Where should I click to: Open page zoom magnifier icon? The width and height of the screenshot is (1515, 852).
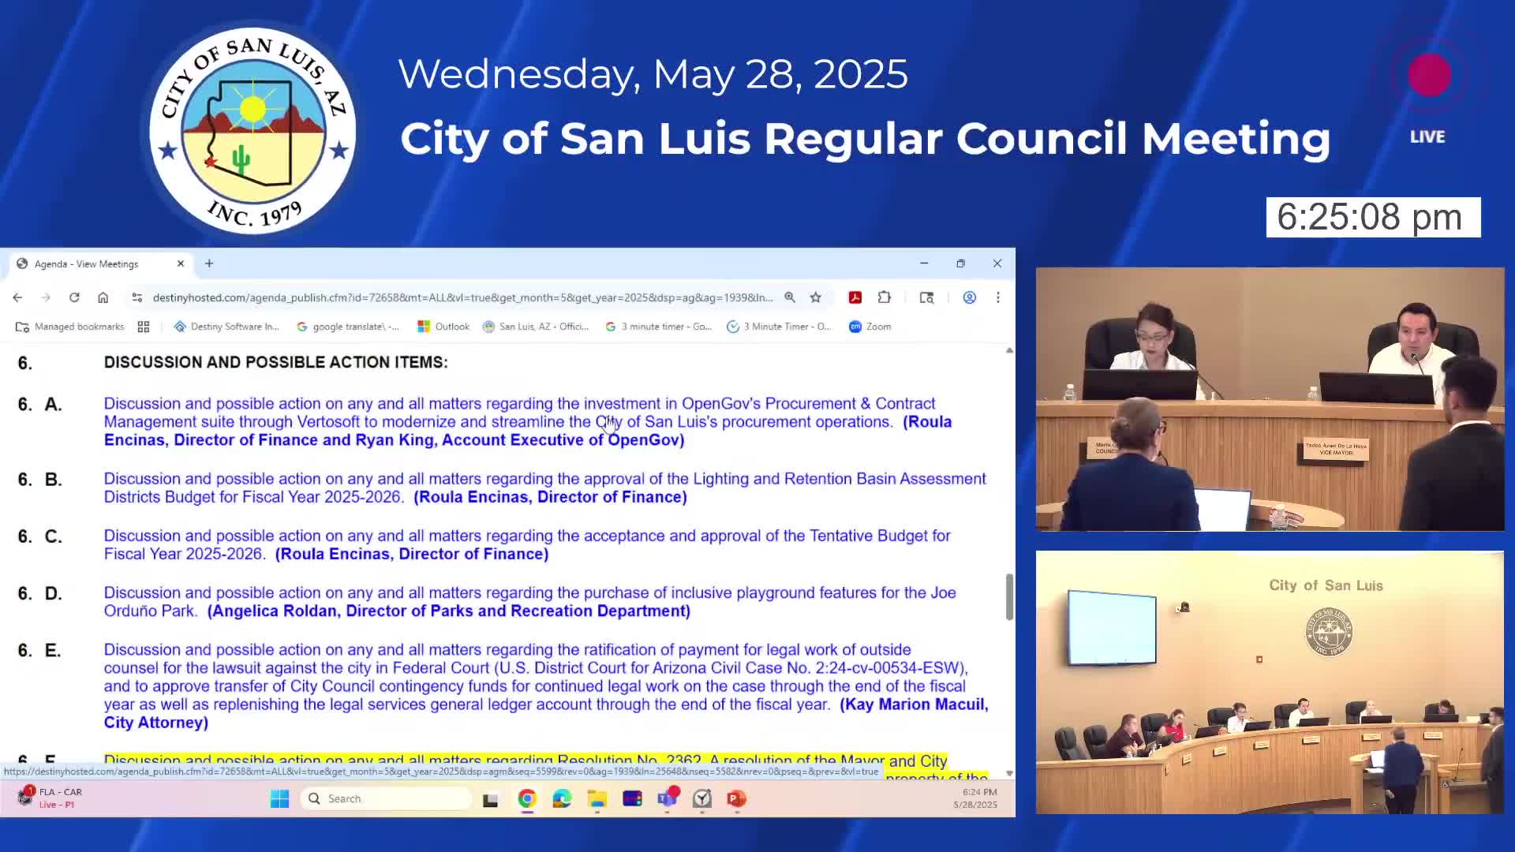[790, 297]
